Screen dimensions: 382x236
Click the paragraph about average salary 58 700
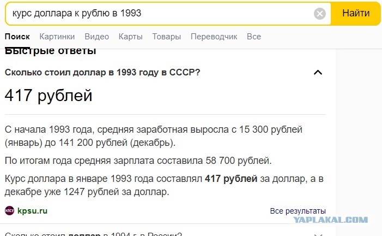(138, 161)
